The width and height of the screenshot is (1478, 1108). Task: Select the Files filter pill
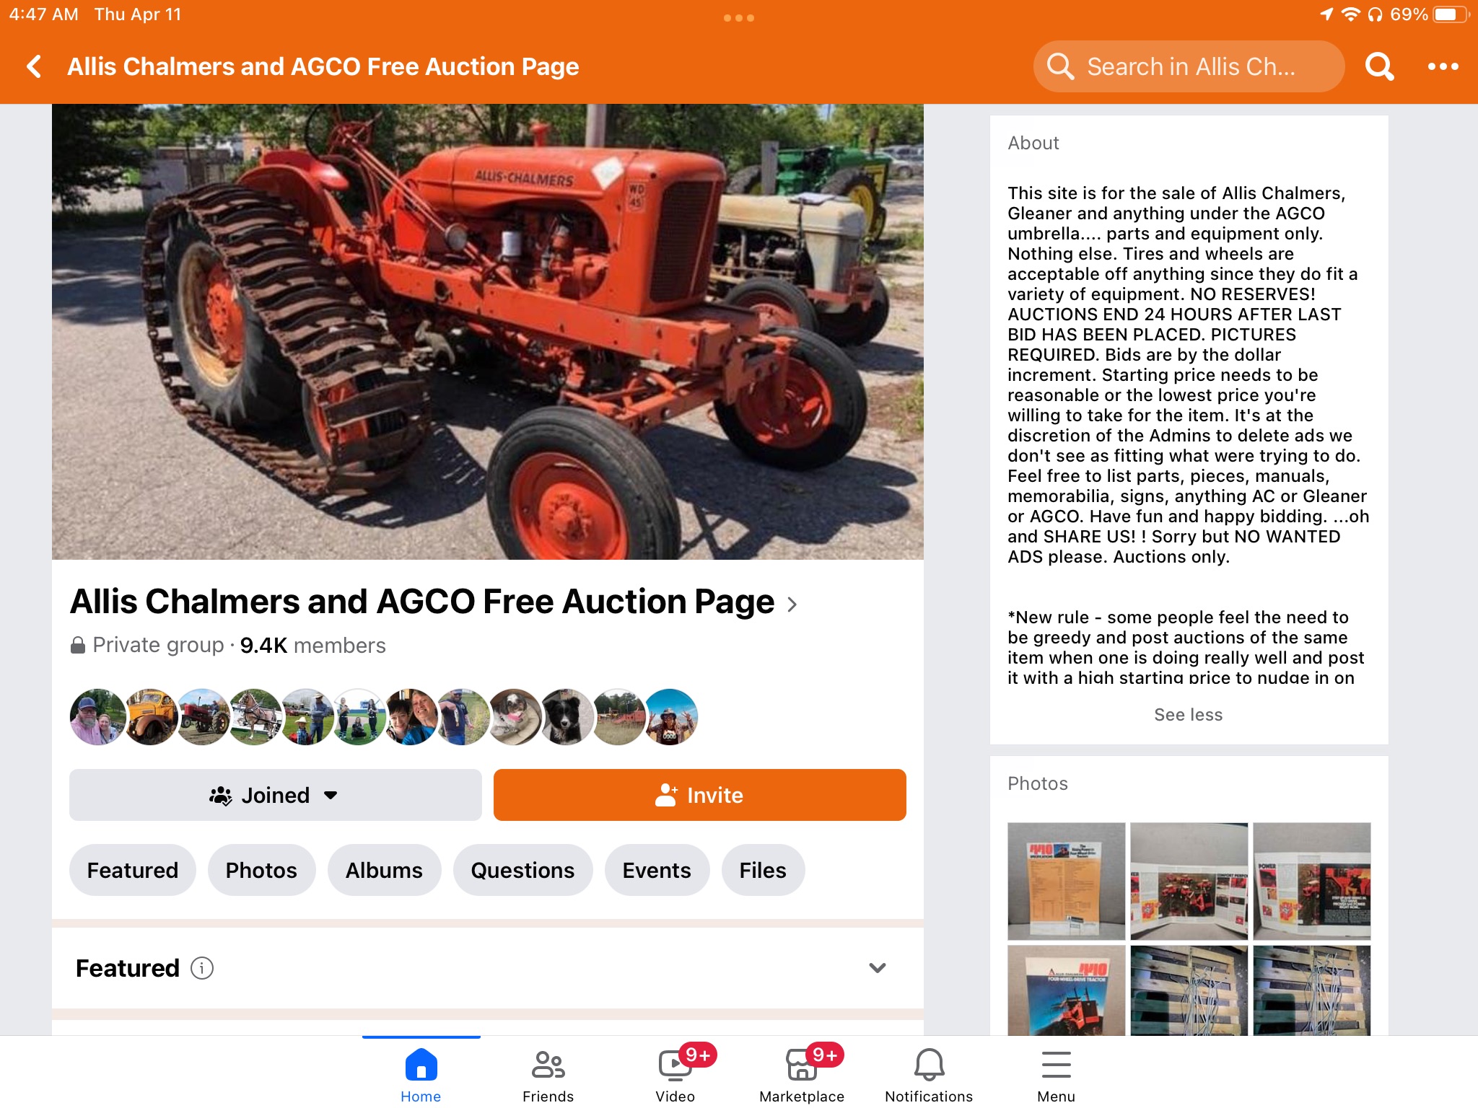763,870
